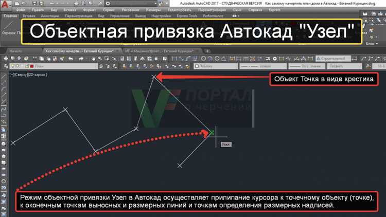Toggle layer freeze sun icon
Image resolution: width=386 pixels, height=217 pixels.
17,66
